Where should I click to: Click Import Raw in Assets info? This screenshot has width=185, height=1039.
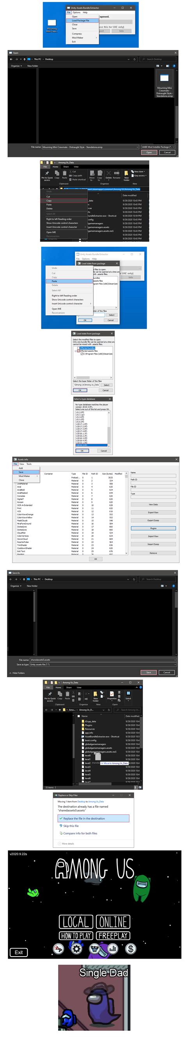click(x=153, y=536)
